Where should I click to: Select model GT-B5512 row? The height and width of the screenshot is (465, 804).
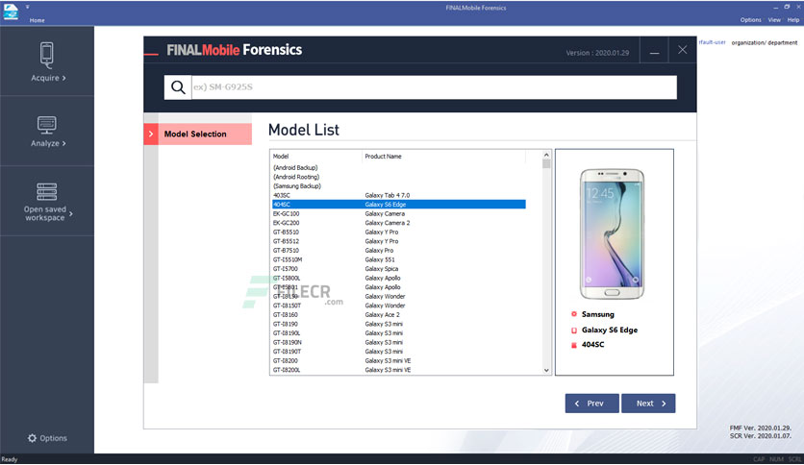click(x=399, y=241)
